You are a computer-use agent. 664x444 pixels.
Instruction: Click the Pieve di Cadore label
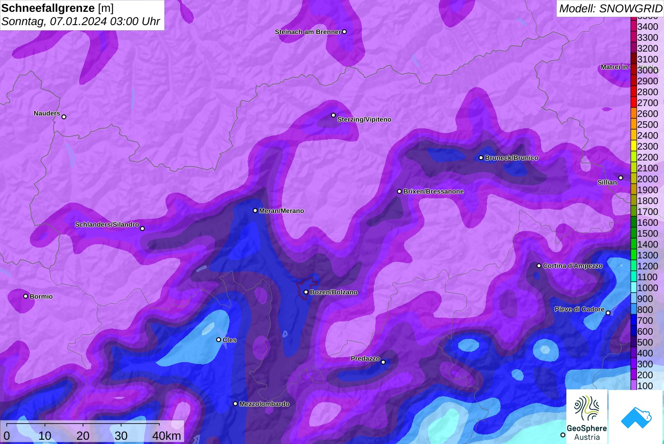[580, 309]
